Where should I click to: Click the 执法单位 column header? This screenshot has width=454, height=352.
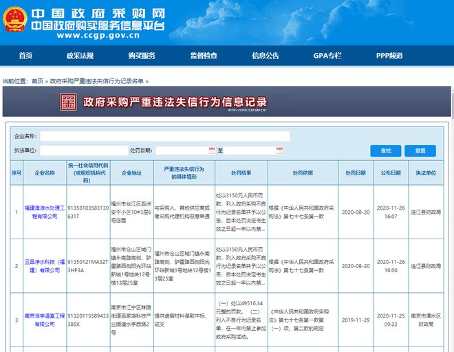(x=426, y=173)
